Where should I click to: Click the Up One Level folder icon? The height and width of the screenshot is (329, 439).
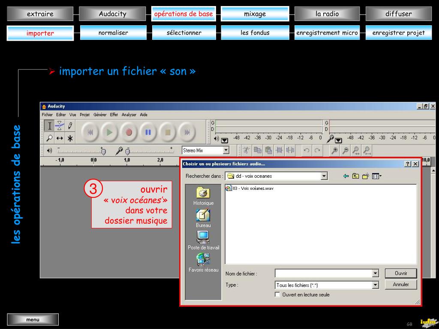click(x=355, y=176)
